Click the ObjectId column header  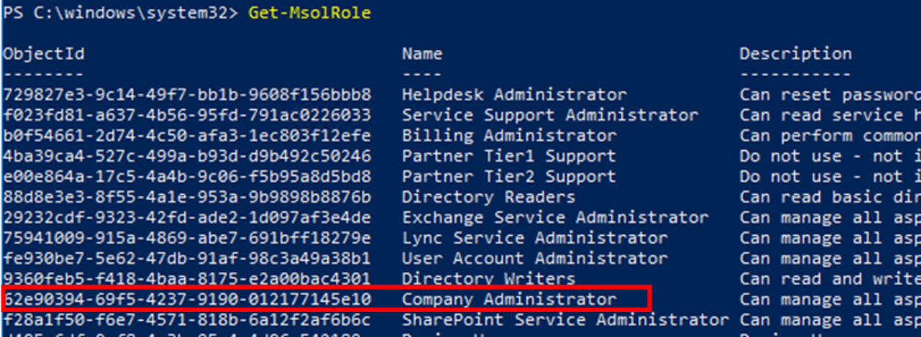(44, 53)
